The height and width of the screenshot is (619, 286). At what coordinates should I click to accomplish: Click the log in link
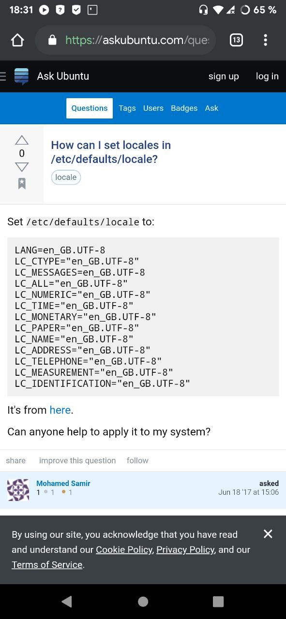(x=267, y=76)
